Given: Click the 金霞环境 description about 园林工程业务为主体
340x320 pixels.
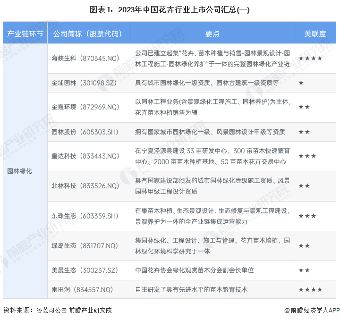Looking at the screenshot, I should 212,107.
